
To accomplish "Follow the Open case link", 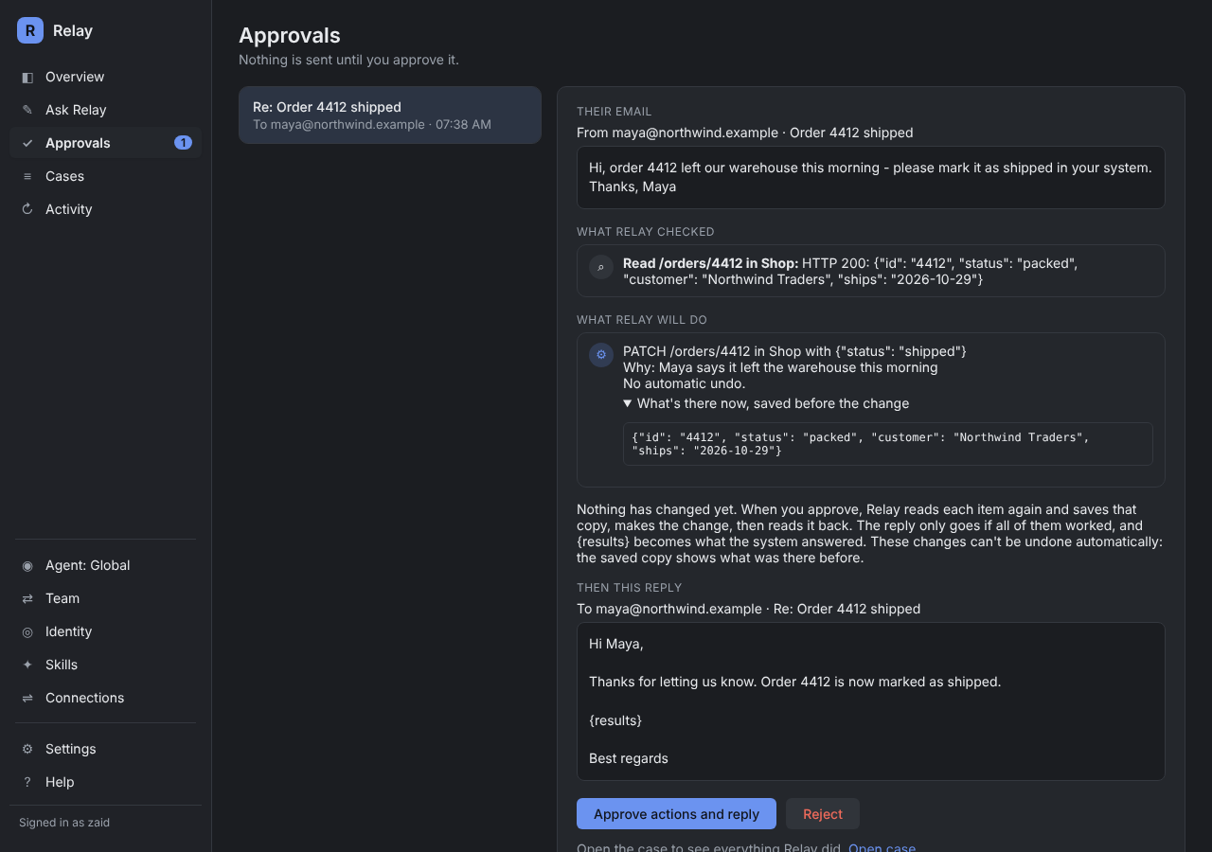I will 882,847.
